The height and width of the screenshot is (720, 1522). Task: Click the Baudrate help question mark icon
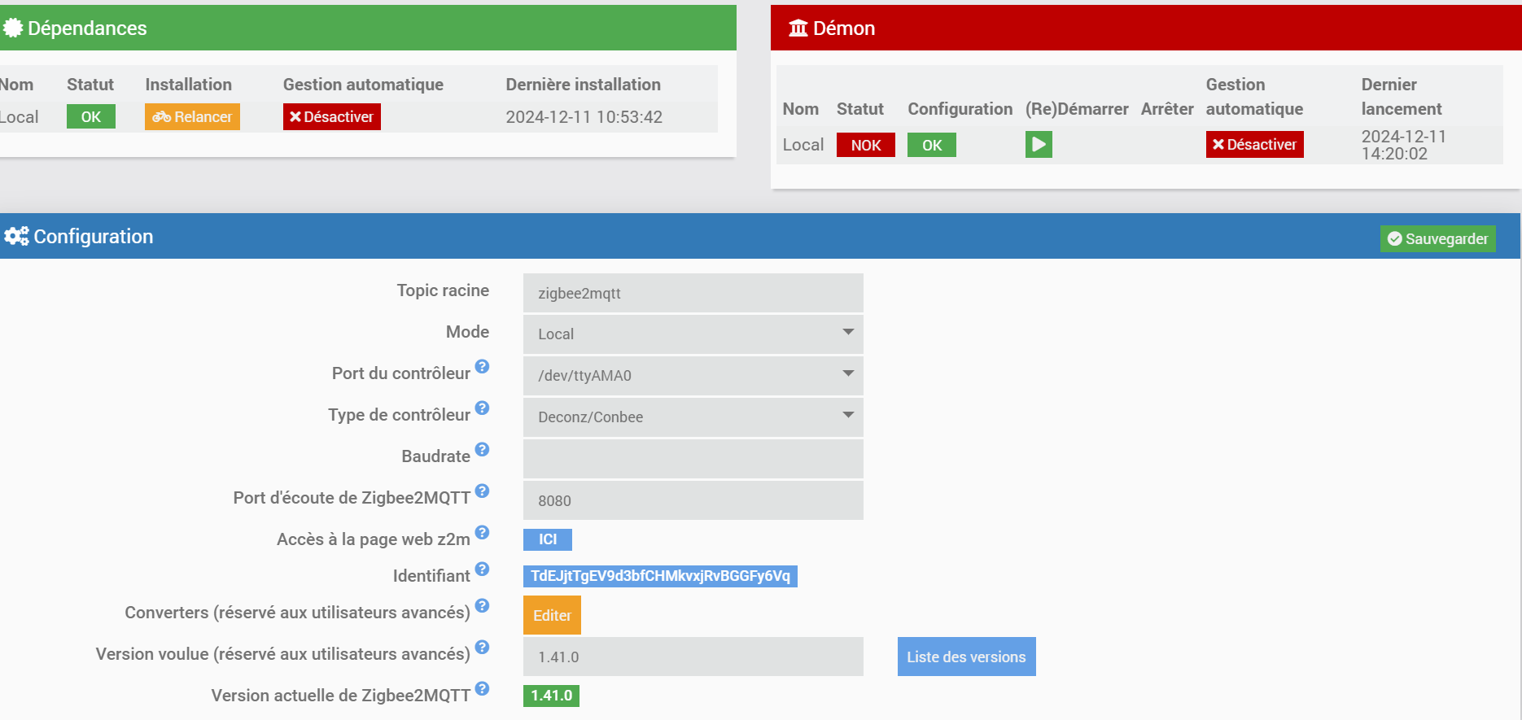pyautogui.click(x=482, y=450)
